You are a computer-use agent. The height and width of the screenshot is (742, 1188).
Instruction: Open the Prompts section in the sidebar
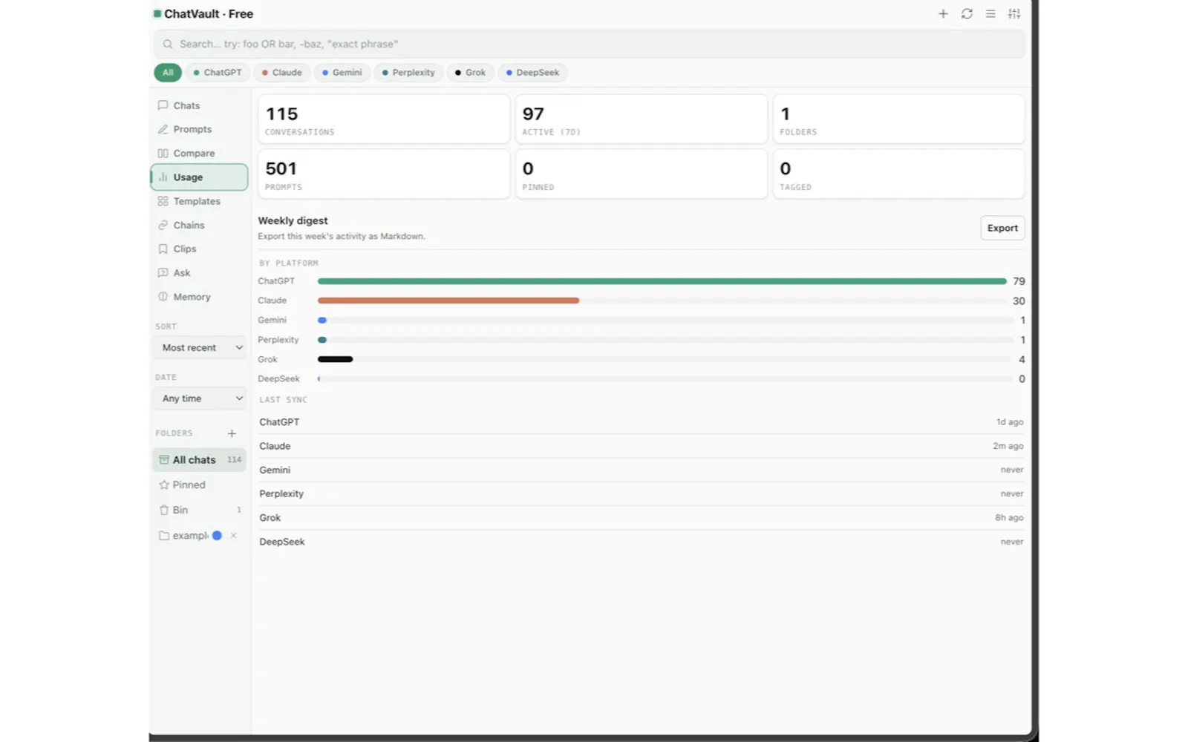click(199, 129)
